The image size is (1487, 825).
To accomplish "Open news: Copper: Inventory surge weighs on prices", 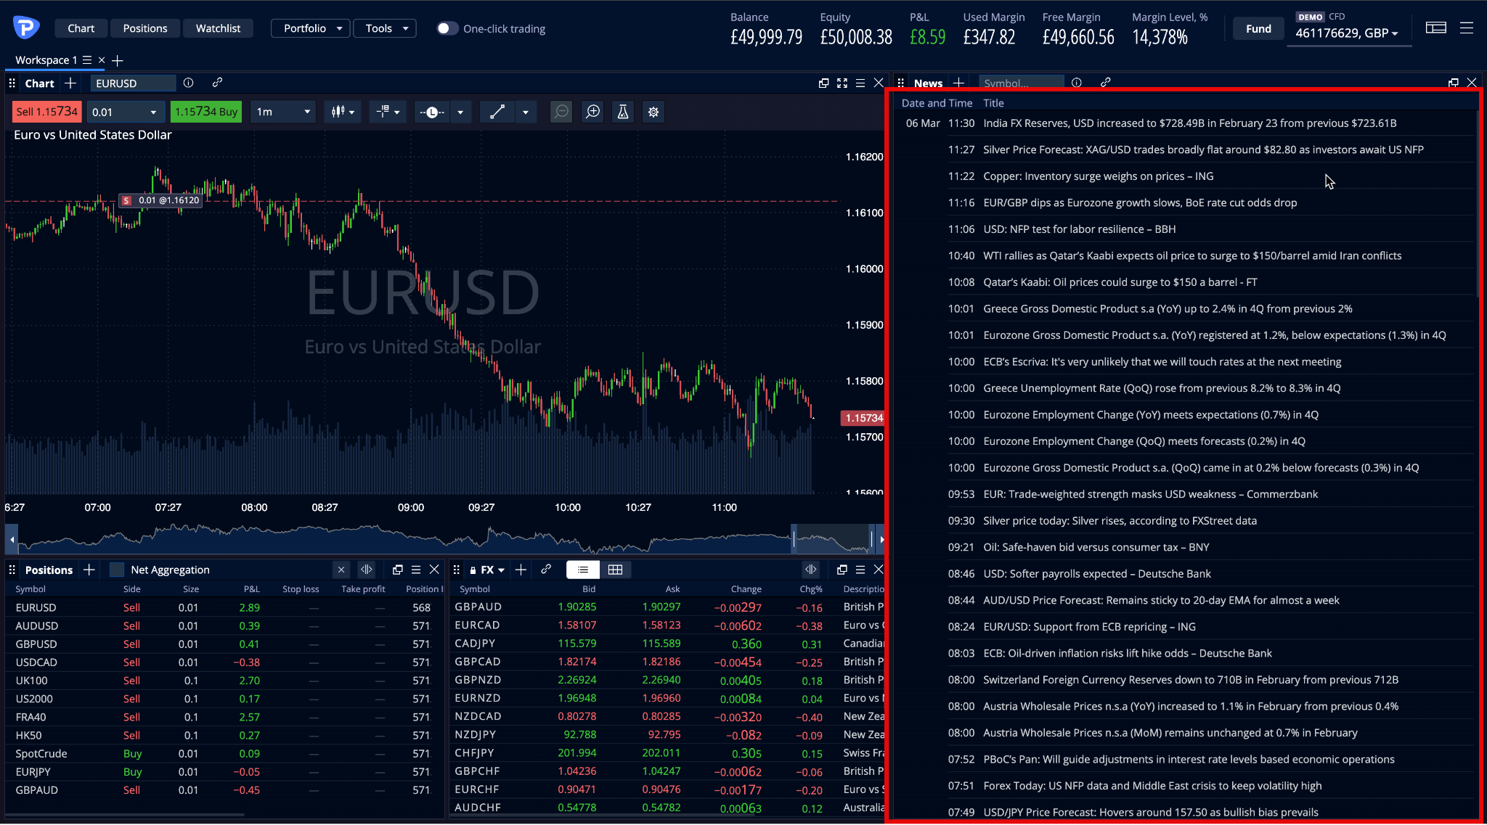I will pyautogui.click(x=1098, y=176).
